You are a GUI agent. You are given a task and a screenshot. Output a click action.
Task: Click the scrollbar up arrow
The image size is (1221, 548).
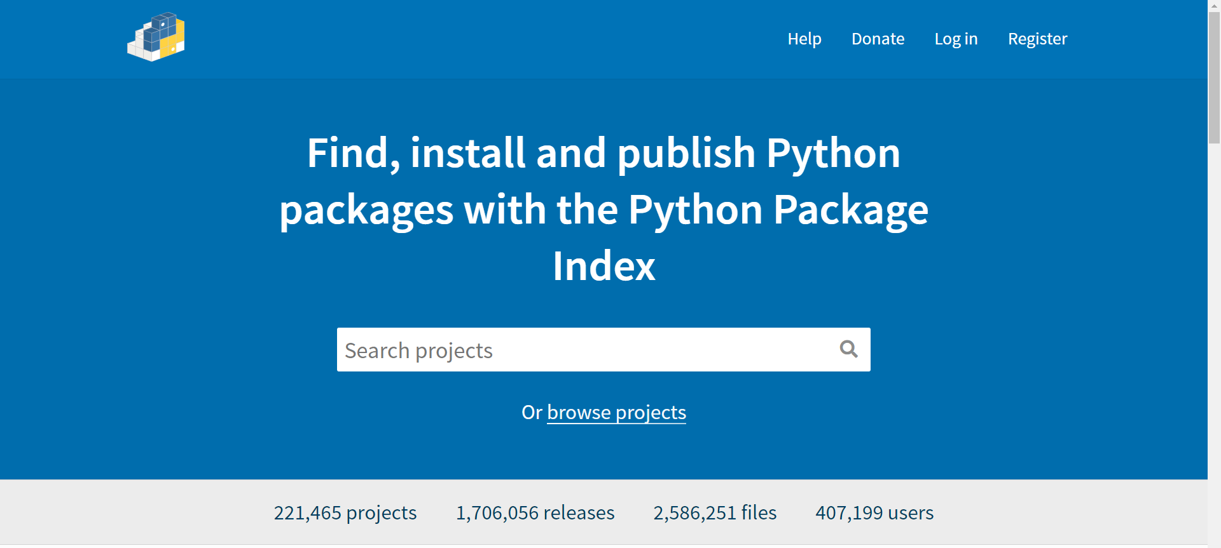[x=1214, y=5]
